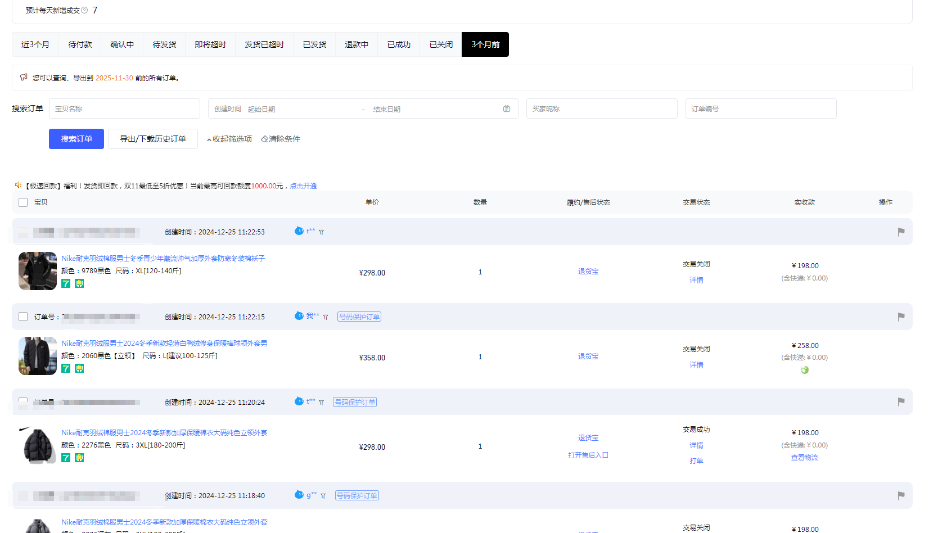Click yellow service badge on 2276黑色 3XL item
This screenshot has width=929, height=533.
(x=79, y=458)
